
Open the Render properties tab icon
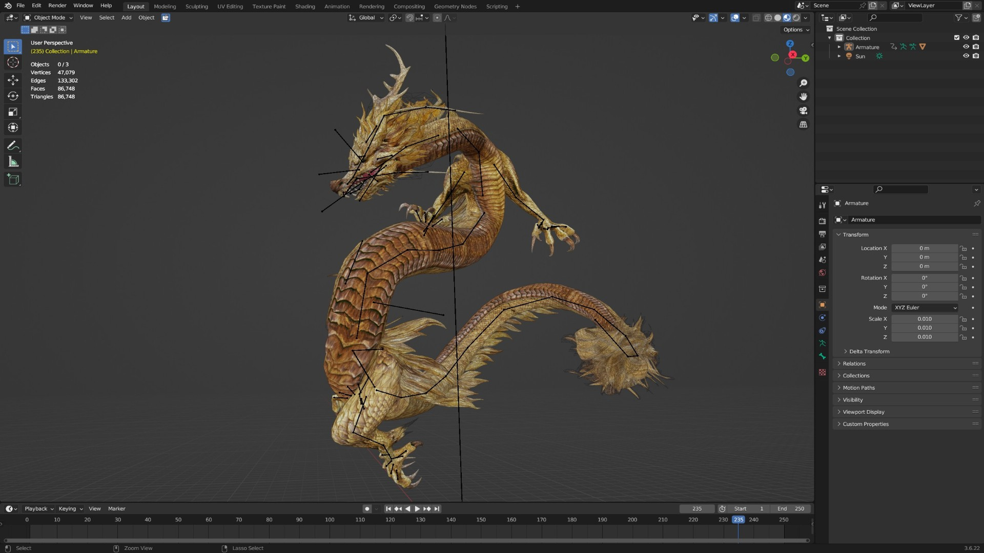click(822, 221)
